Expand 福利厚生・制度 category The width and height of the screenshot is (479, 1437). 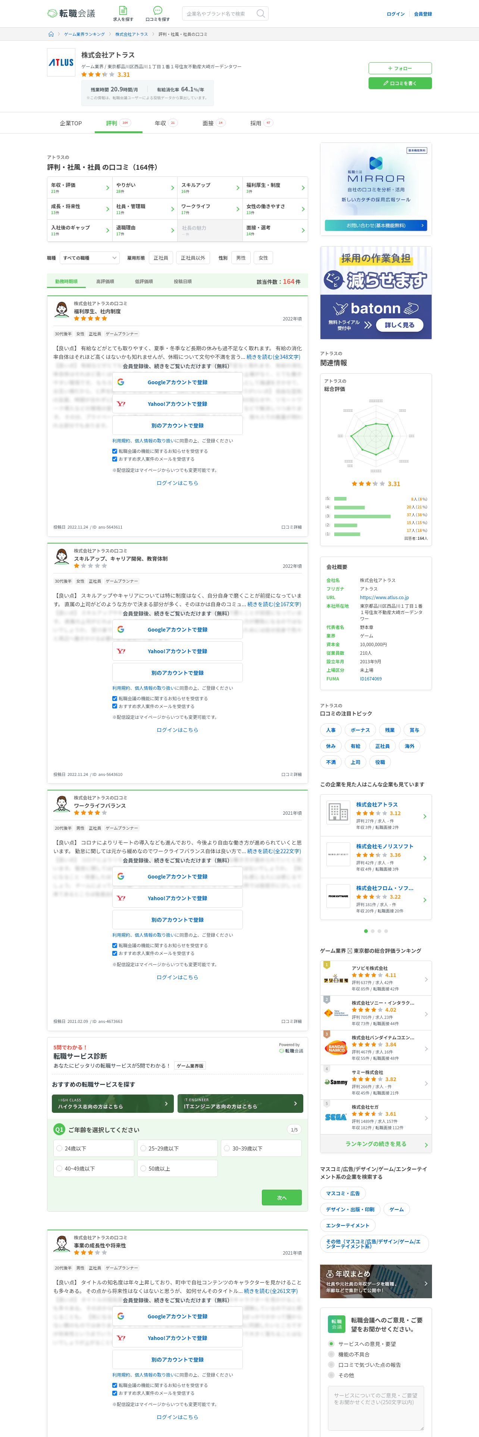click(x=275, y=188)
